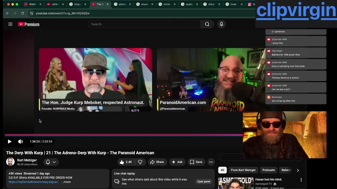Open the bigcartel shirt pre-order link
The height and width of the screenshot is (189, 337).
pos(34,182)
